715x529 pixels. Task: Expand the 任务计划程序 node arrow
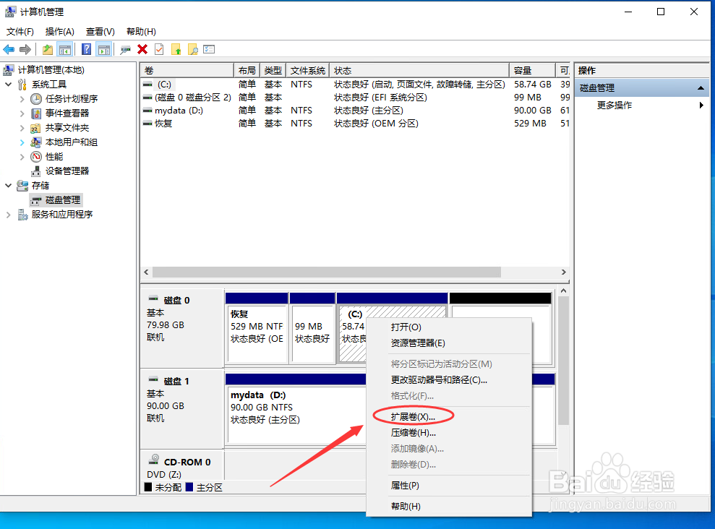[x=22, y=99]
